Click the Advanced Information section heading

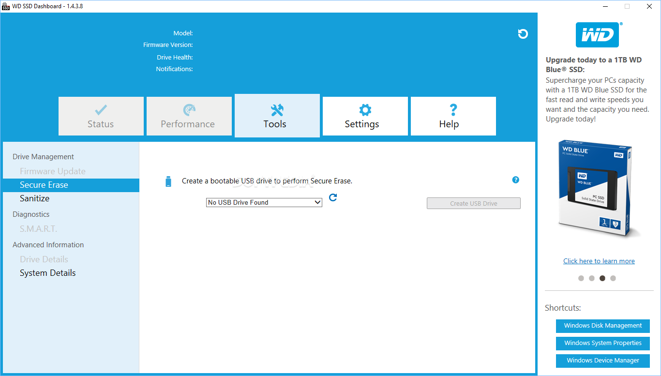pos(48,245)
